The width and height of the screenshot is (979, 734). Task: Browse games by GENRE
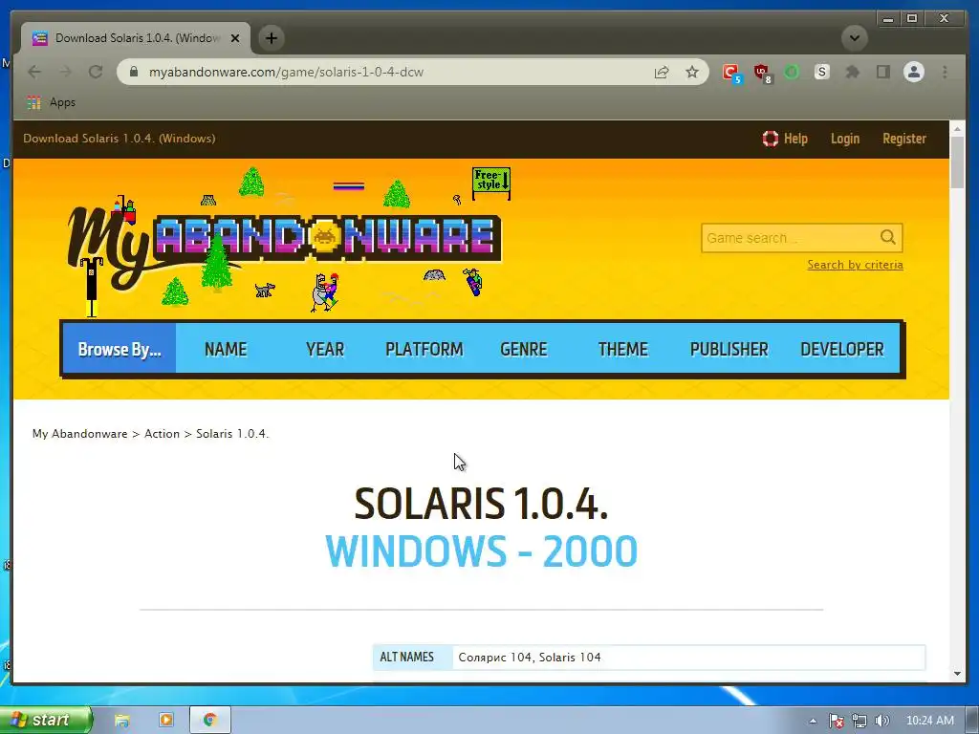pyautogui.click(x=523, y=349)
